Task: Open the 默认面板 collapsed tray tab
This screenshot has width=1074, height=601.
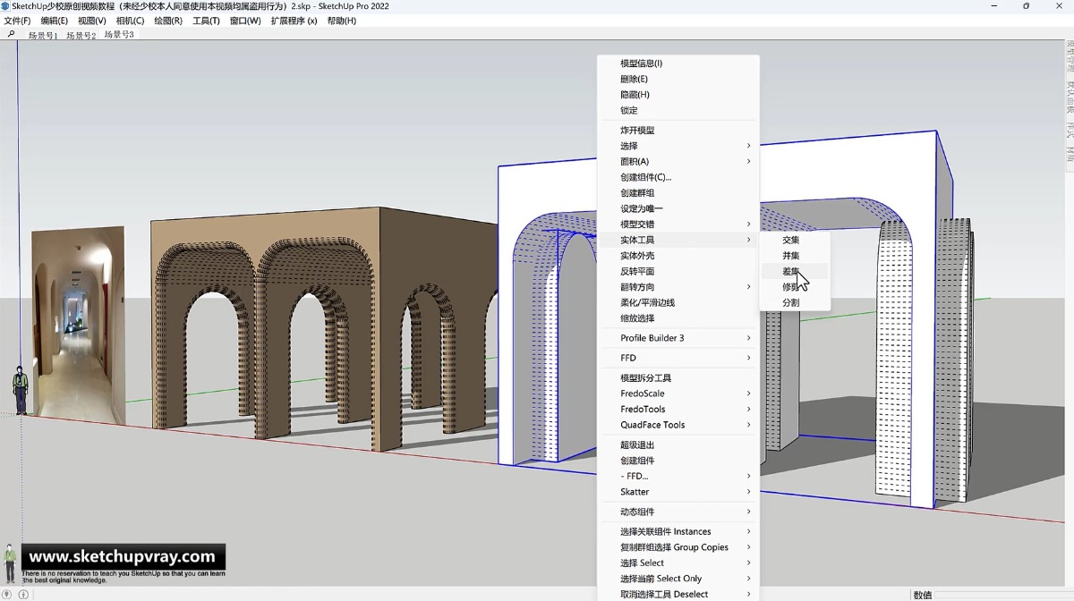Action: [x=1069, y=95]
